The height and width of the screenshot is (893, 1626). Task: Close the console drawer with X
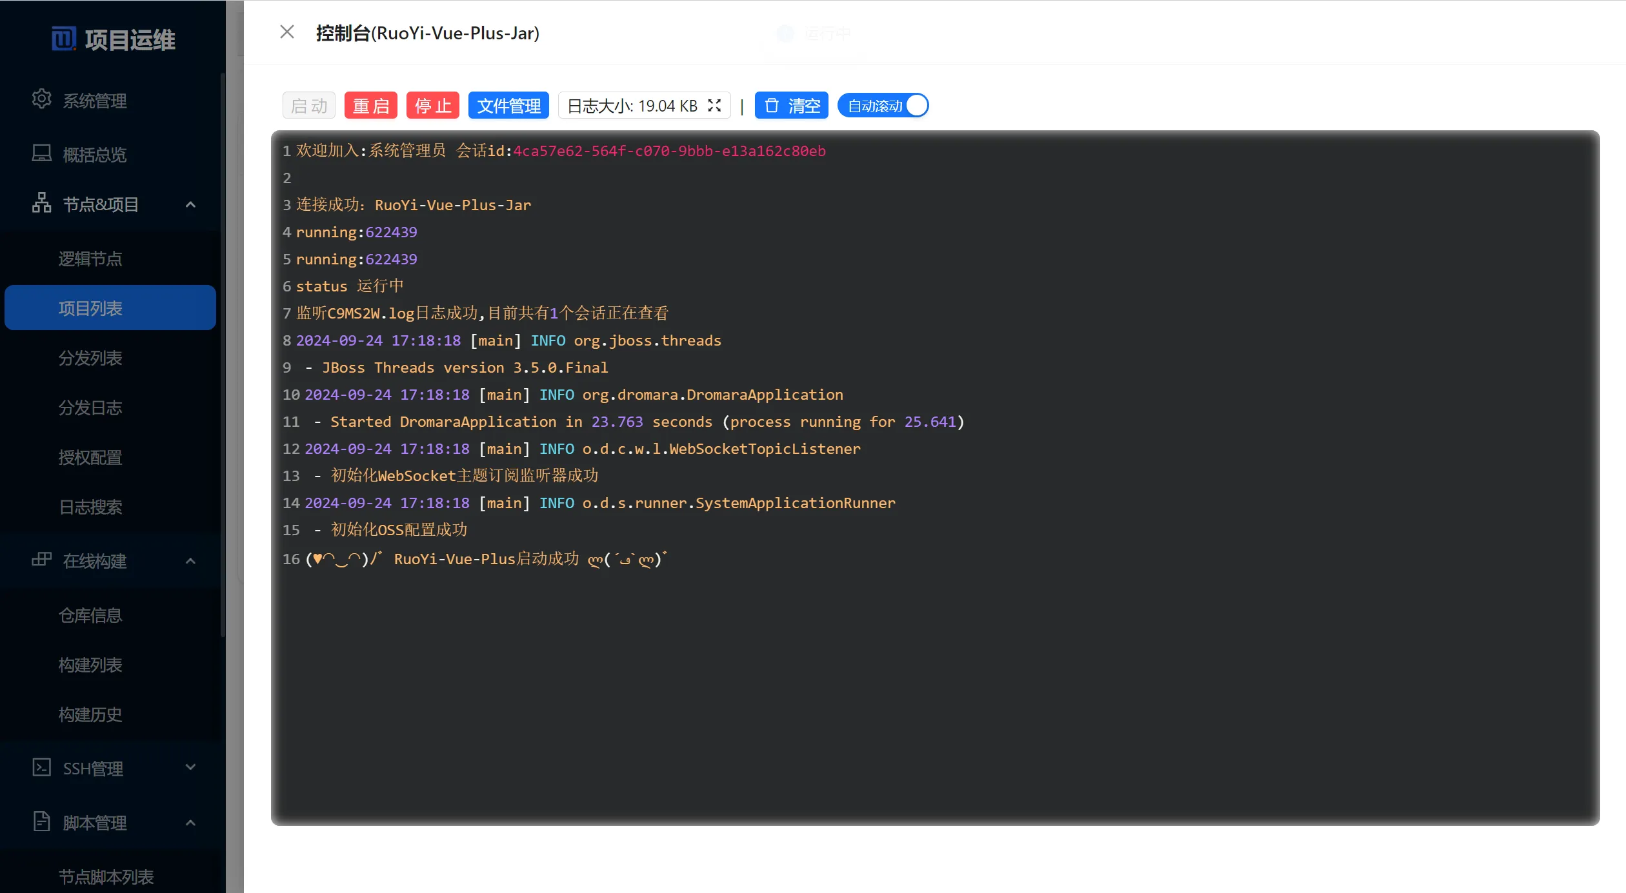point(287,32)
